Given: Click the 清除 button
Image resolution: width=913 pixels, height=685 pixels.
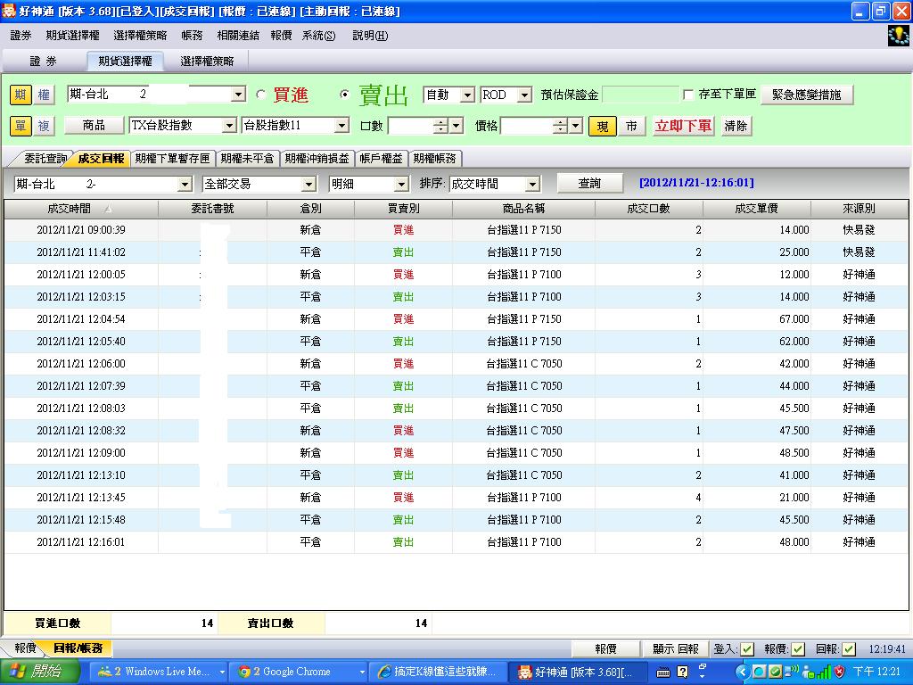Looking at the screenshot, I should click(x=736, y=126).
